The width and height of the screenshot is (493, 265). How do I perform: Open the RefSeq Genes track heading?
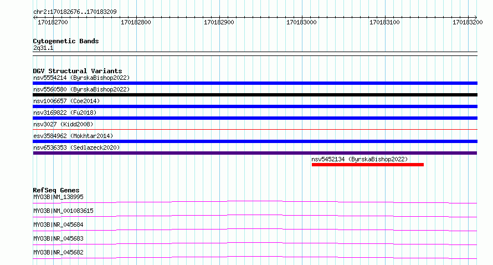[56, 190]
